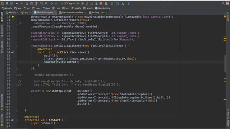This screenshot has width=230, height=129.
Task: Click the override gutter icon on line 105
Action: (13, 120)
